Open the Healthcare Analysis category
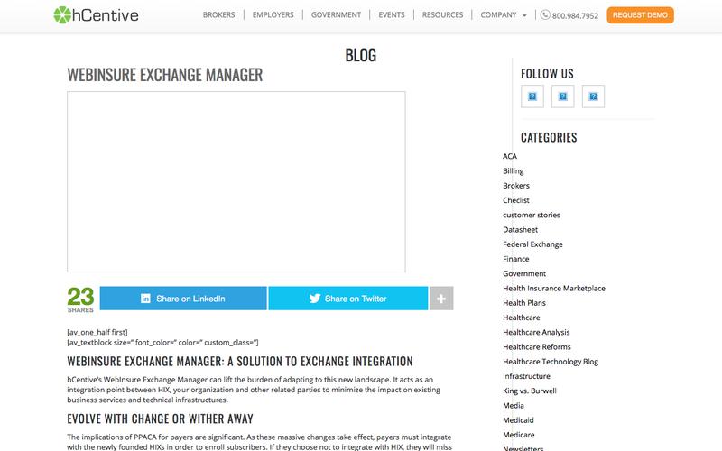This screenshot has height=451, width=722. click(x=536, y=333)
